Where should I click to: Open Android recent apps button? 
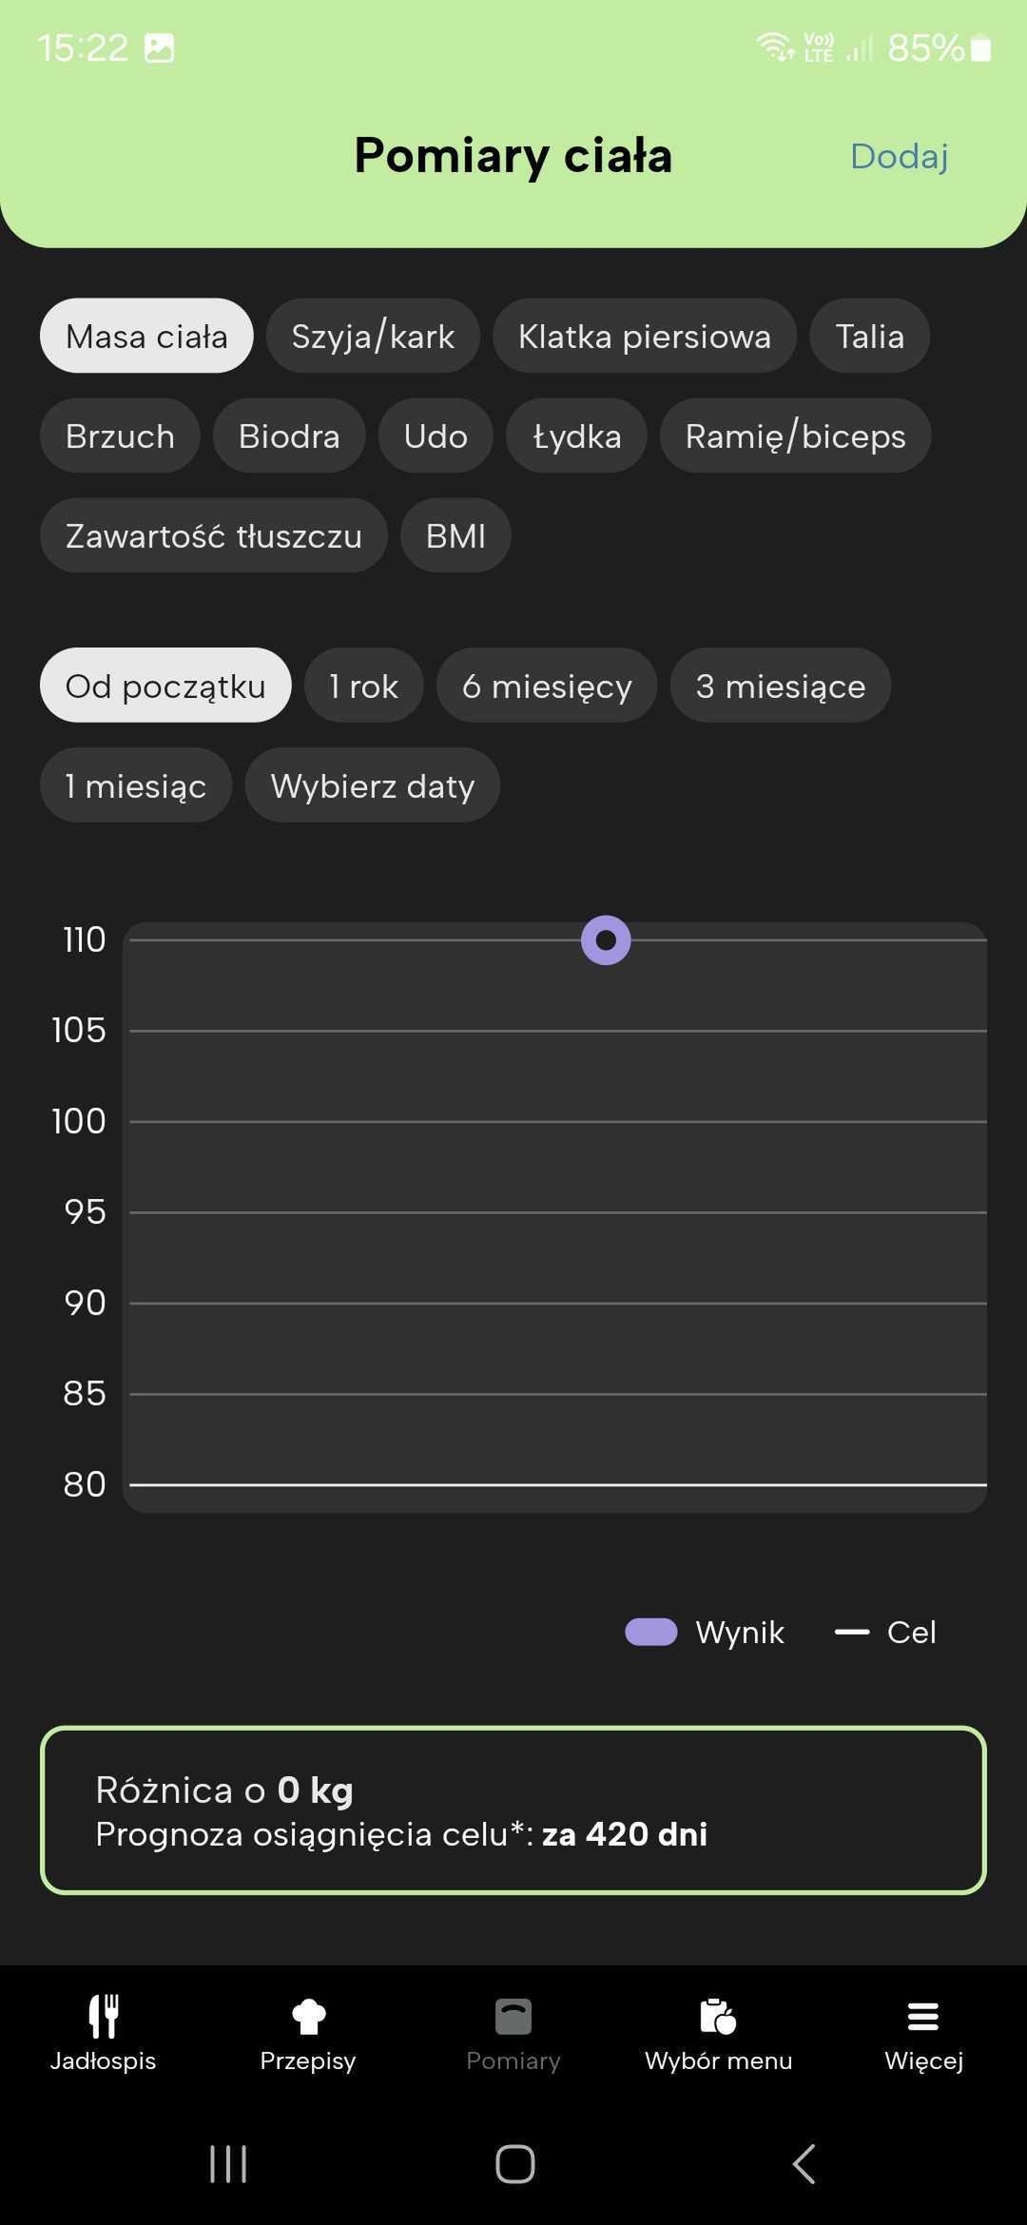(228, 2164)
